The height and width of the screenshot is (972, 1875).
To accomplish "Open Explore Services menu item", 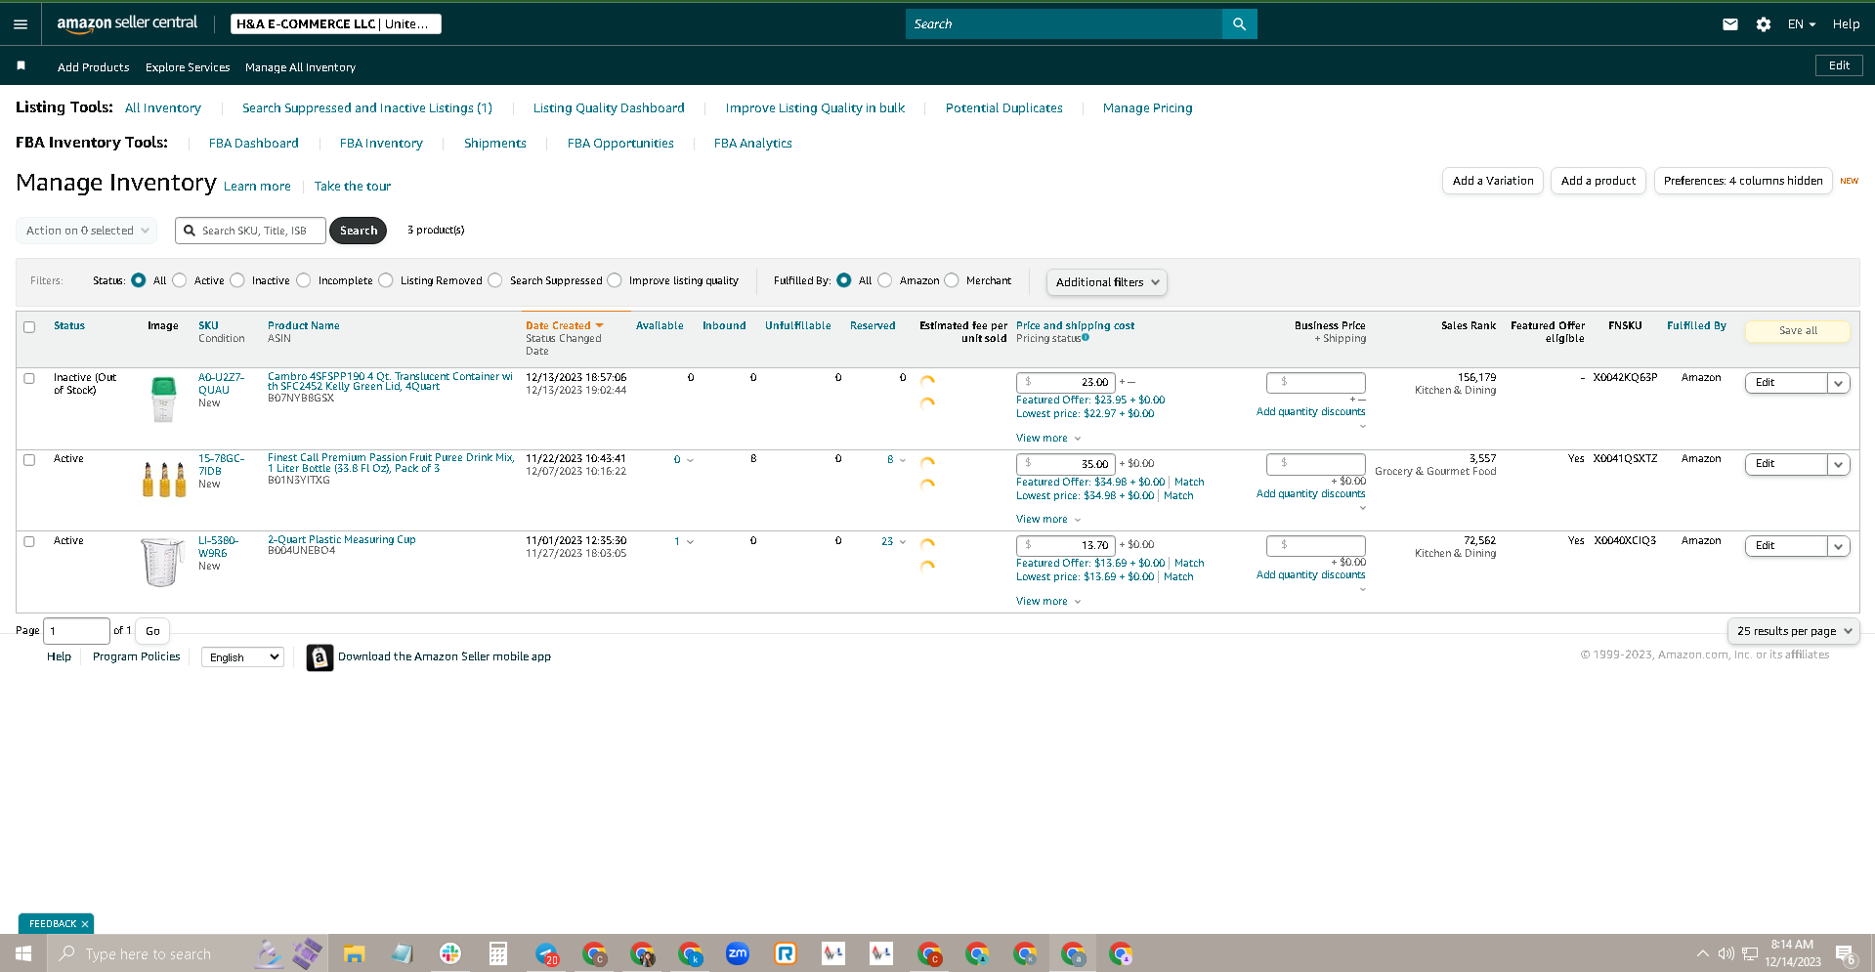I will tap(188, 67).
